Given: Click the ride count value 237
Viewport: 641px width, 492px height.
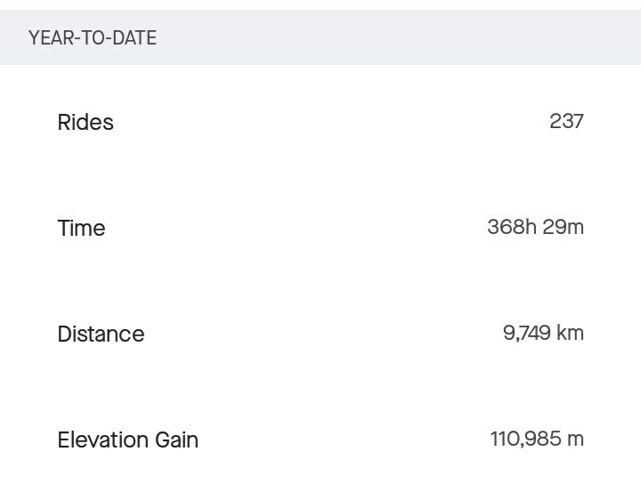Looking at the screenshot, I should point(566,121).
